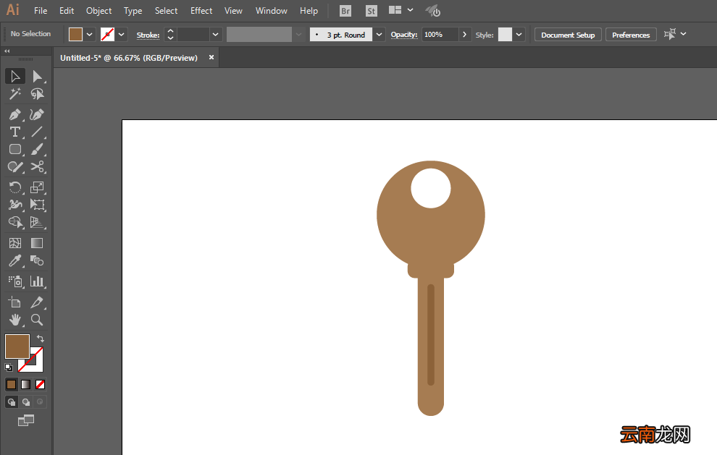Select the Scissors tool
The width and height of the screenshot is (717, 455).
[37, 167]
